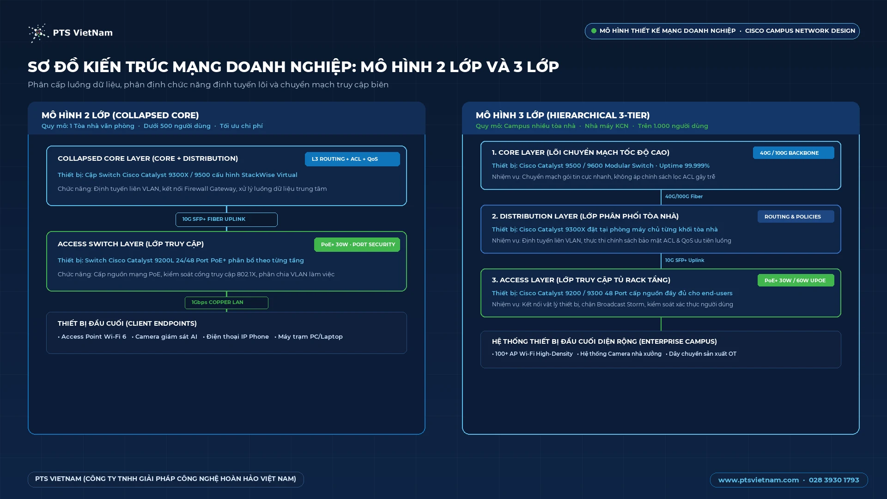Click the ROUTING & POLICIES badge
This screenshot has width=887, height=499.
(x=796, y=217)
